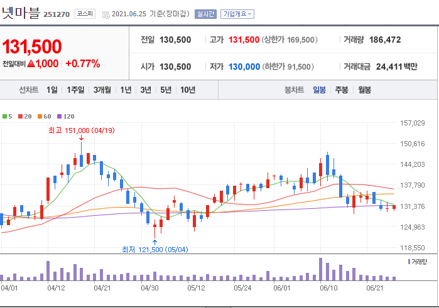
Task: Click the red 20-day moving average legend swatch
Action: pos(21,117)
